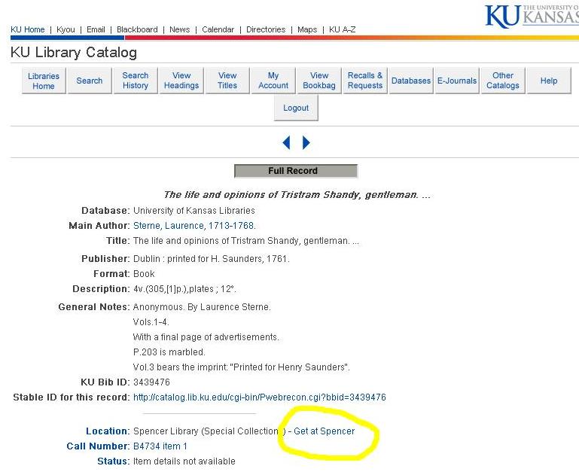The image size is (579, 475).
Task: Open the KU A-Z link
Action: (x=343, y=29)
